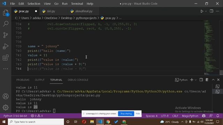Open the Copilot status icon in status bar
Screen dimensions: 223x125
203,116
